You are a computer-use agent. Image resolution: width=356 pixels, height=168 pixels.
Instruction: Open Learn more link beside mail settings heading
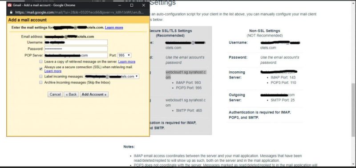(x=114, y=28)
